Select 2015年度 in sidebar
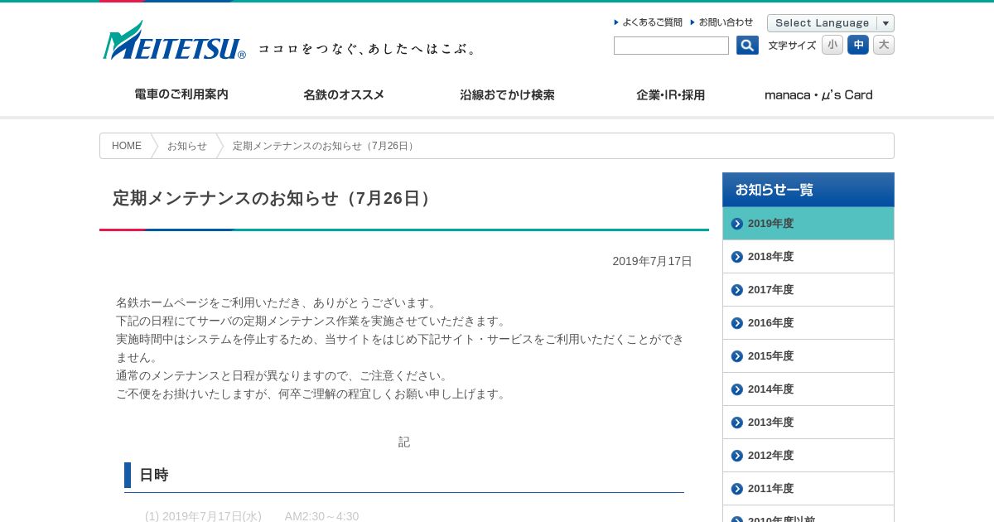994x522 pixels. (808, 356)
